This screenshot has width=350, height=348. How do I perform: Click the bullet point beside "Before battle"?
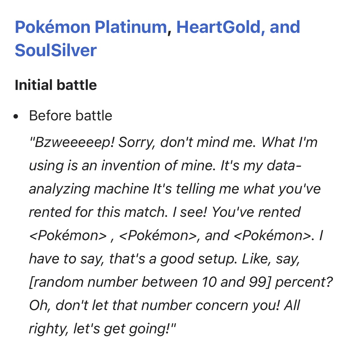click(x=16, y=116)
